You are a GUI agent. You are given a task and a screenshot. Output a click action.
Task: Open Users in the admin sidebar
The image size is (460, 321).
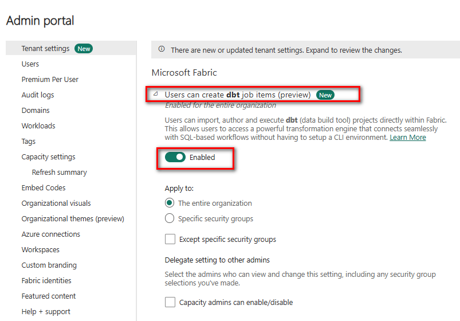click(x=30, y=64)
